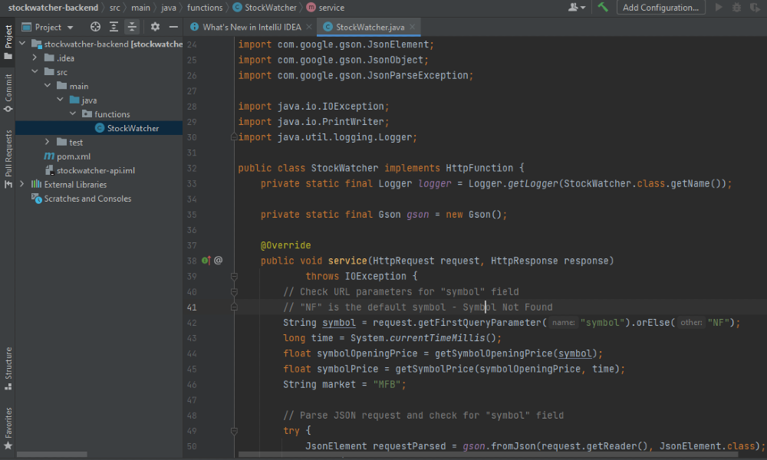Viewport: 767px width, 460px height.
Task: Click the Debug bug icon
Action: 736,8
